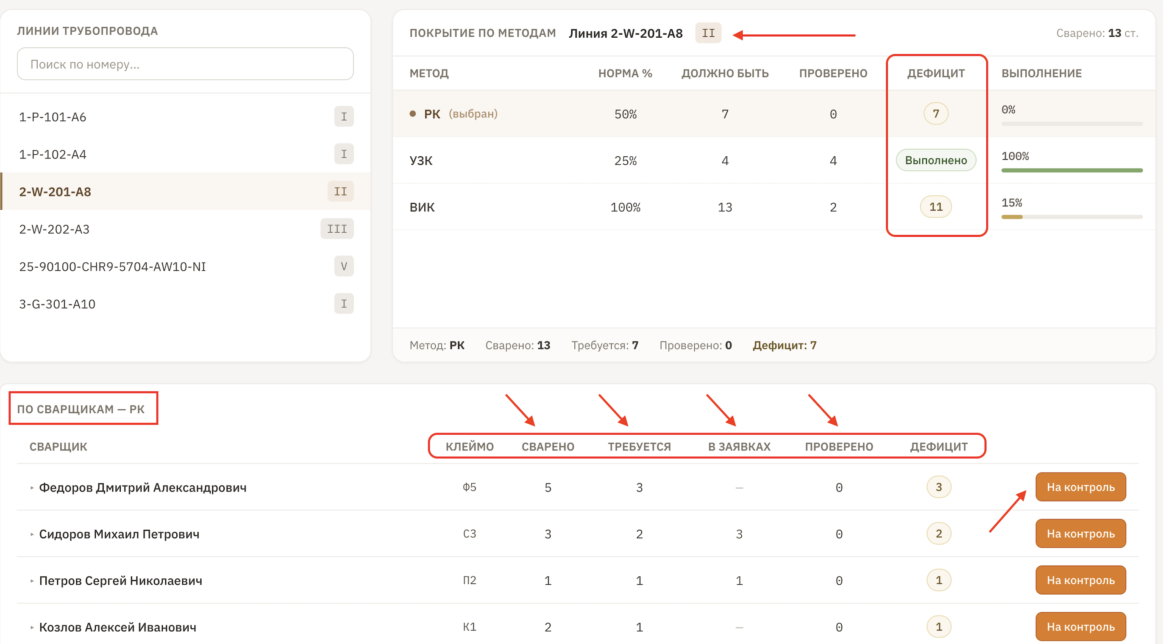Select pipeline line 2-W-202-A3

185,229
